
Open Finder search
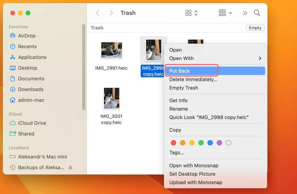tap(257, 13)
